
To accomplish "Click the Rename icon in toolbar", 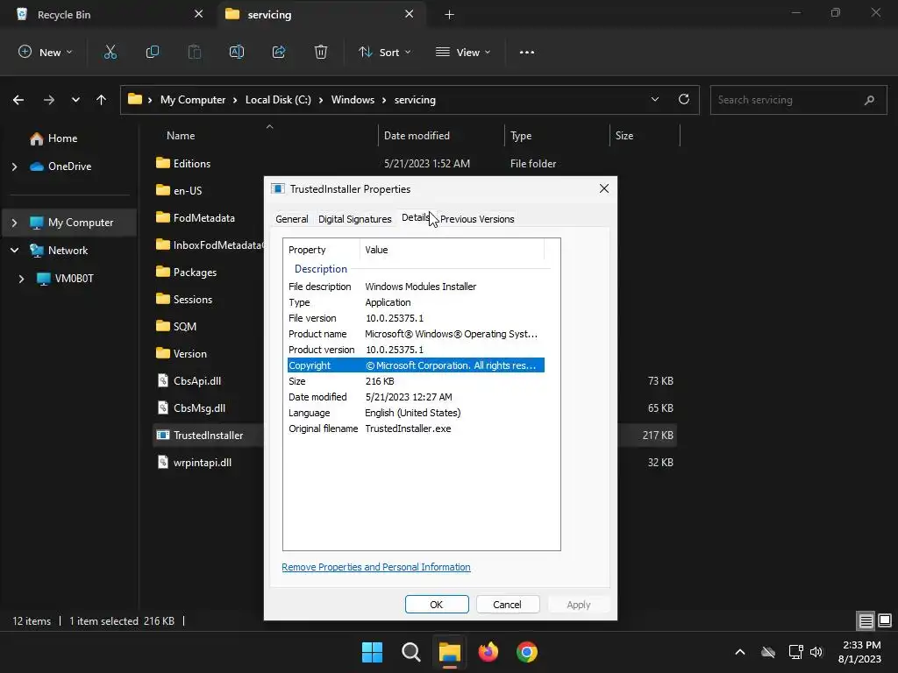I will 237,52.
